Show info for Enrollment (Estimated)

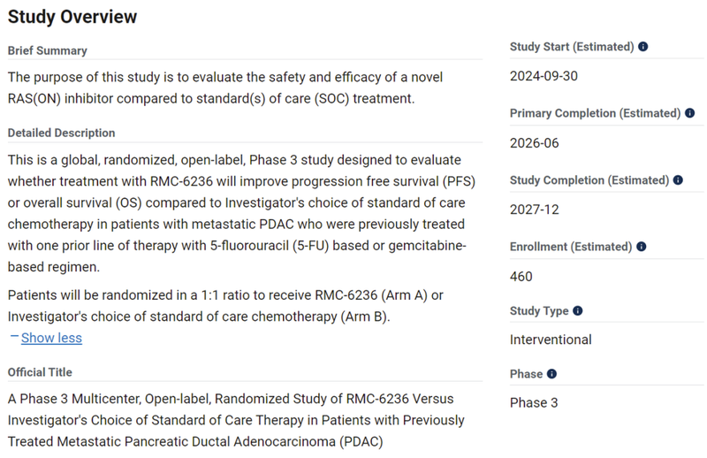point(642,248)
